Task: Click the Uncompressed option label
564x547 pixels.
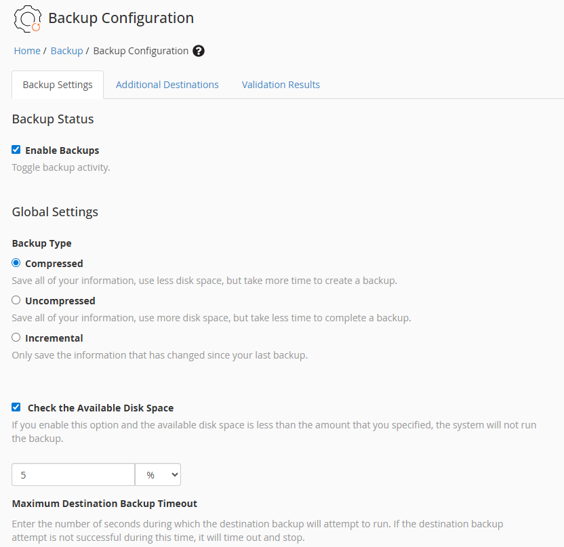Action: (x=60, y=301)
